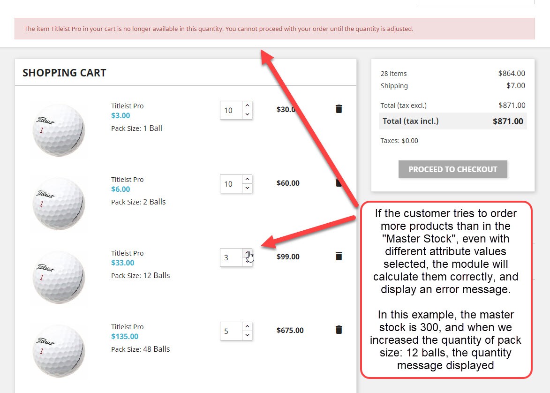Increase quantity of the 1 Ball pack
The image size is (550, 393).
247,106
